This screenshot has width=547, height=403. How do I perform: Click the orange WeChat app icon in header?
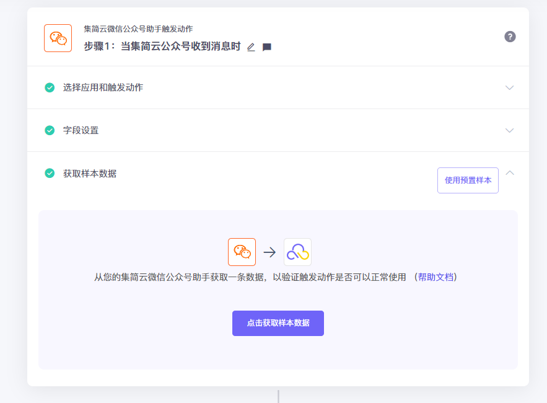(58, 38)
